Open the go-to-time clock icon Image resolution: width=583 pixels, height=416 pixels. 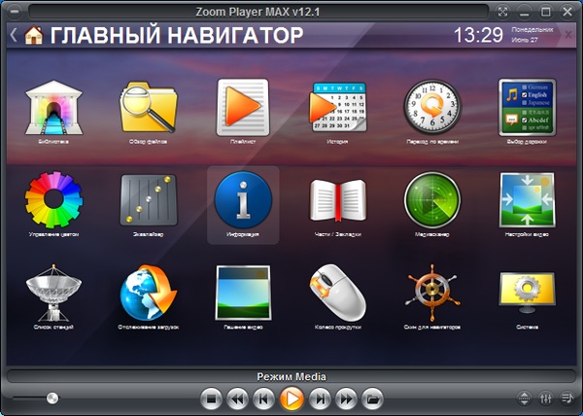coord(430,107)
